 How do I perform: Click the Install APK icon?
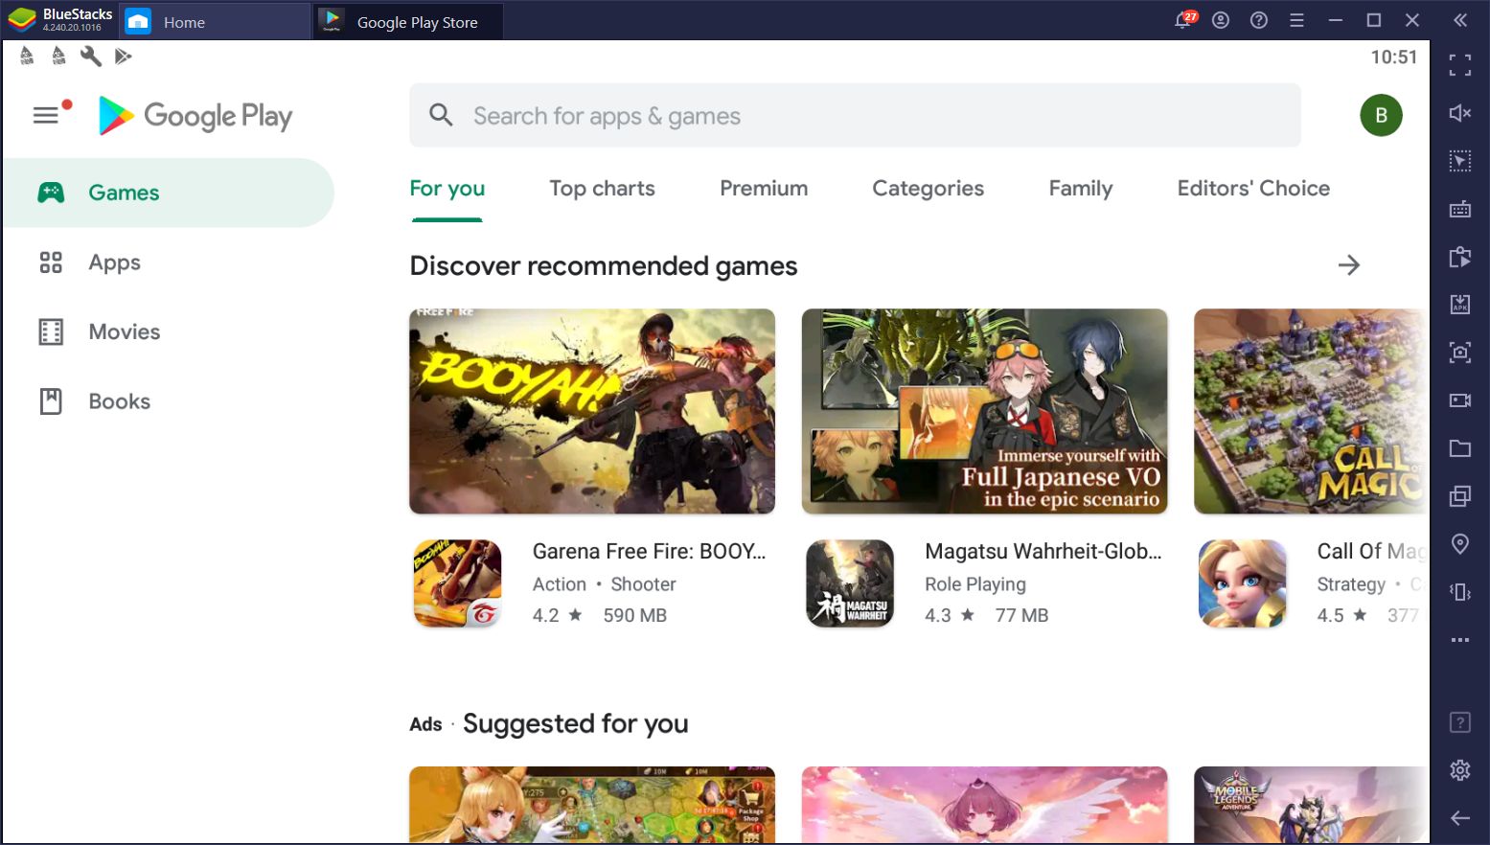point(1459,305)
